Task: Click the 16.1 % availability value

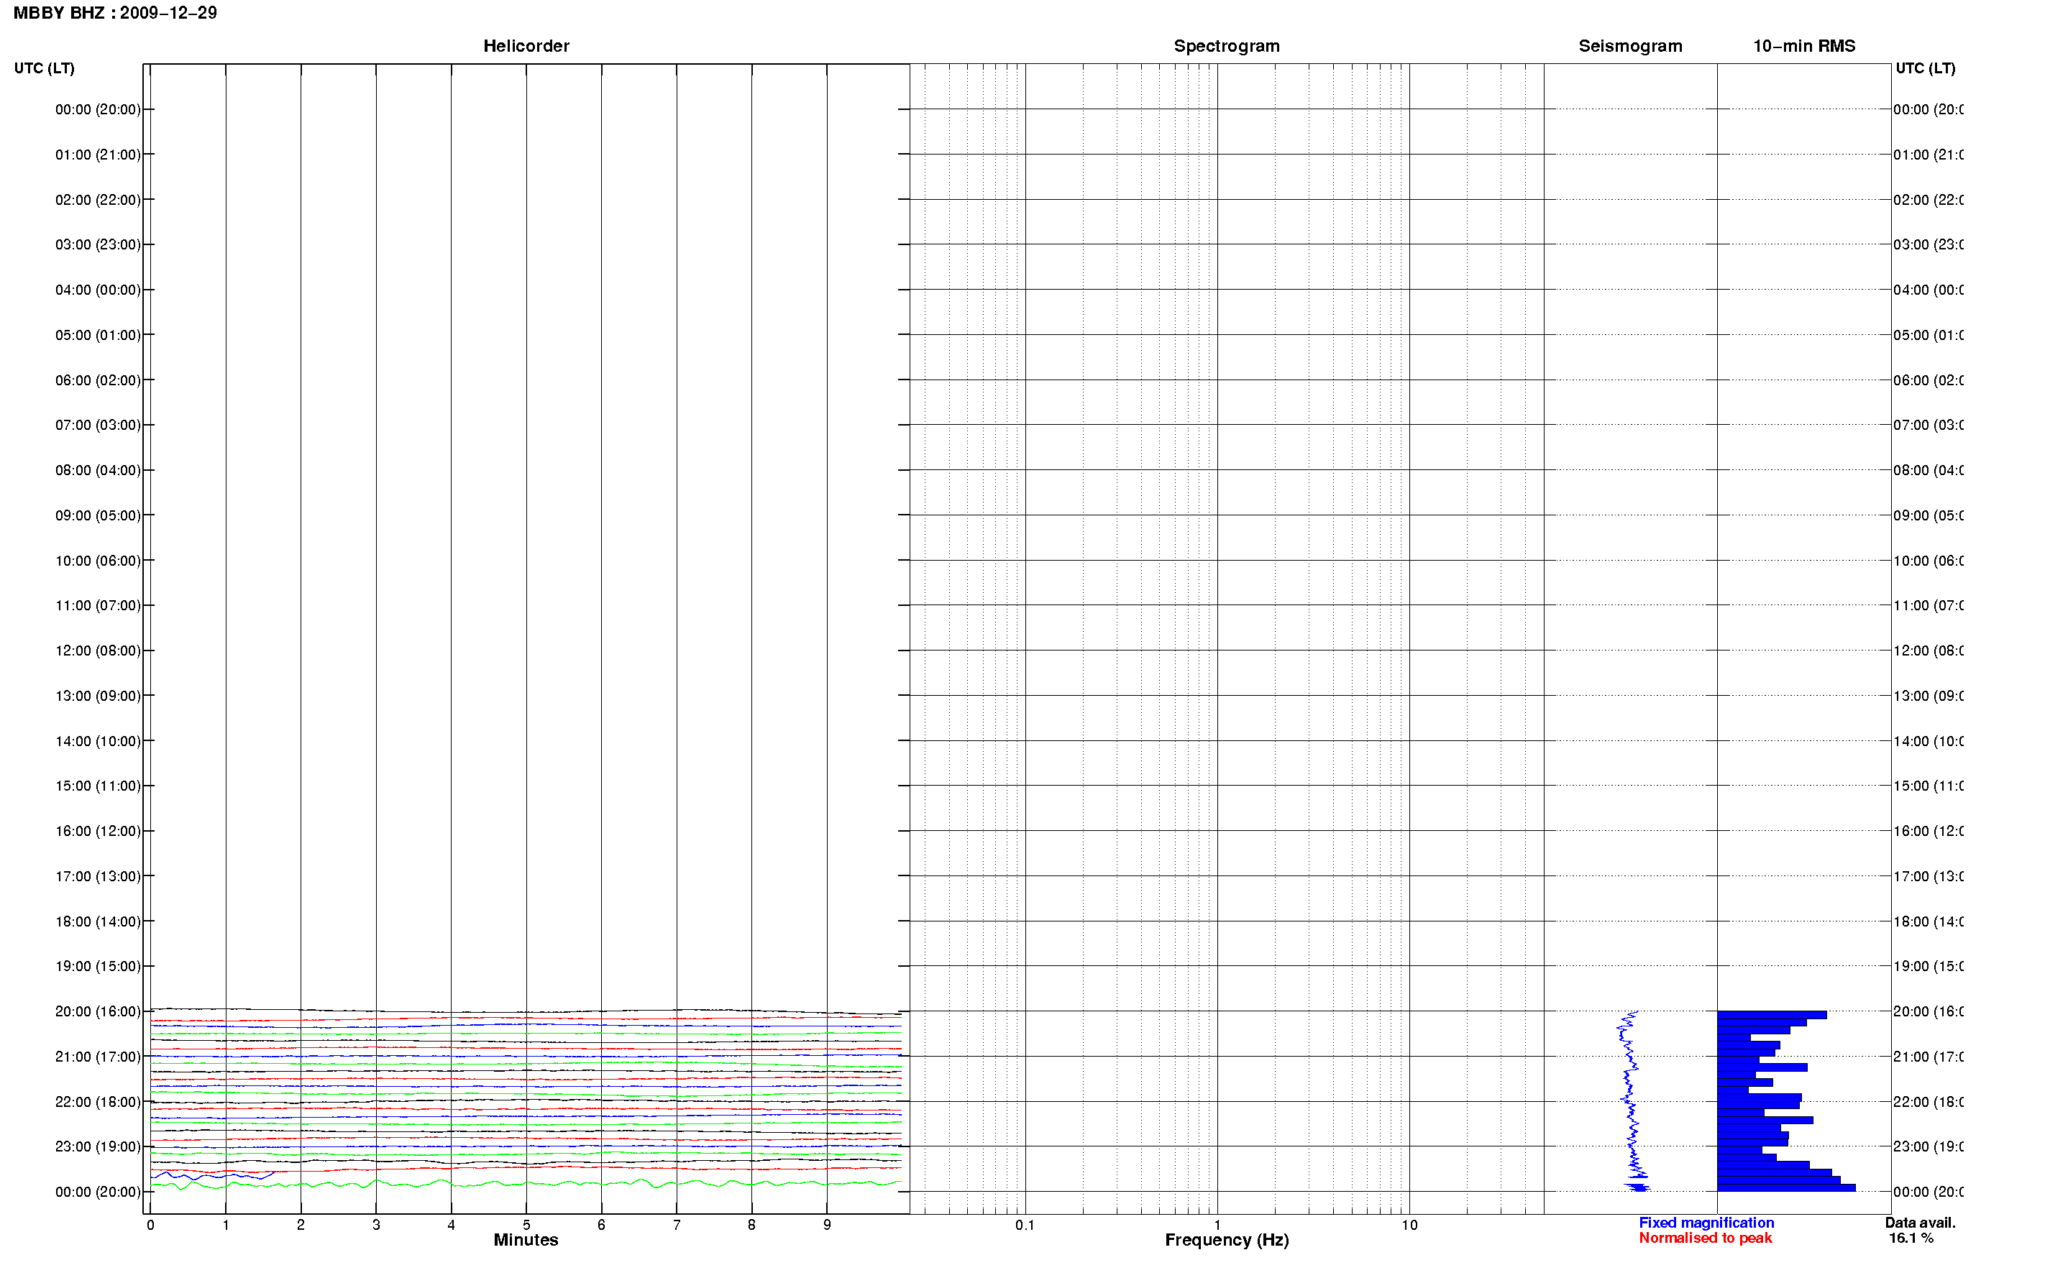Action: [1911, 1238]
